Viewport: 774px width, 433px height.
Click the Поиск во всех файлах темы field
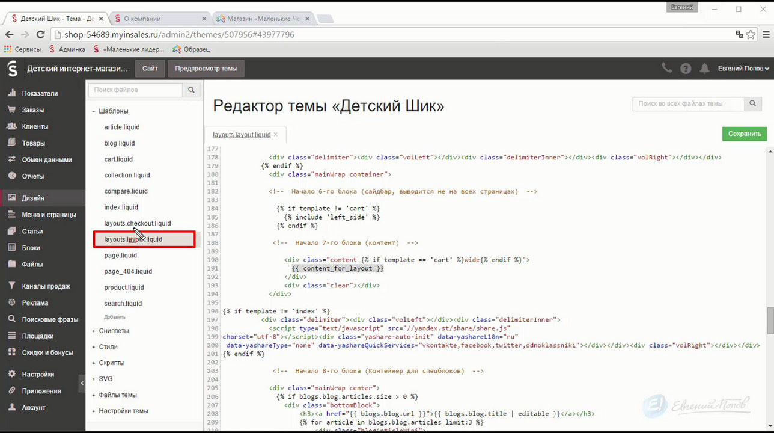pyautogui.click(x=689, y=104)
